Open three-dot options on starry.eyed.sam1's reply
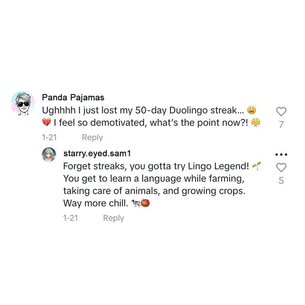305x305 pixels. (x=281, y=155)
